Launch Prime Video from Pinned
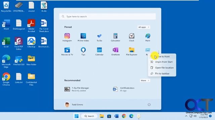This screenshot has width=215, height=120. pos(83,37)
